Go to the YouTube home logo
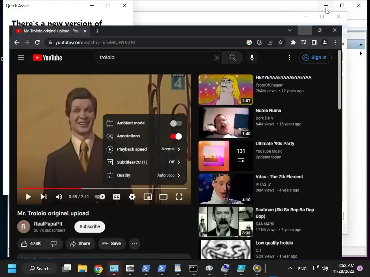 tap(47, 58)
